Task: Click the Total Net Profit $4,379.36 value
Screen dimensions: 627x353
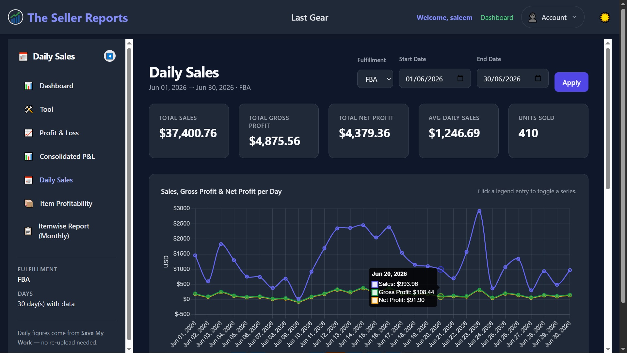Action: point(364,133)
